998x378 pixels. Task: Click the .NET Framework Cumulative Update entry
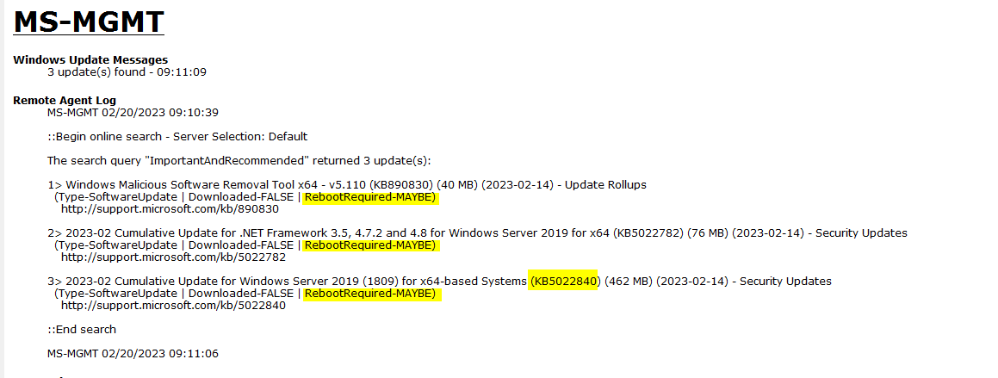(477, 232)
